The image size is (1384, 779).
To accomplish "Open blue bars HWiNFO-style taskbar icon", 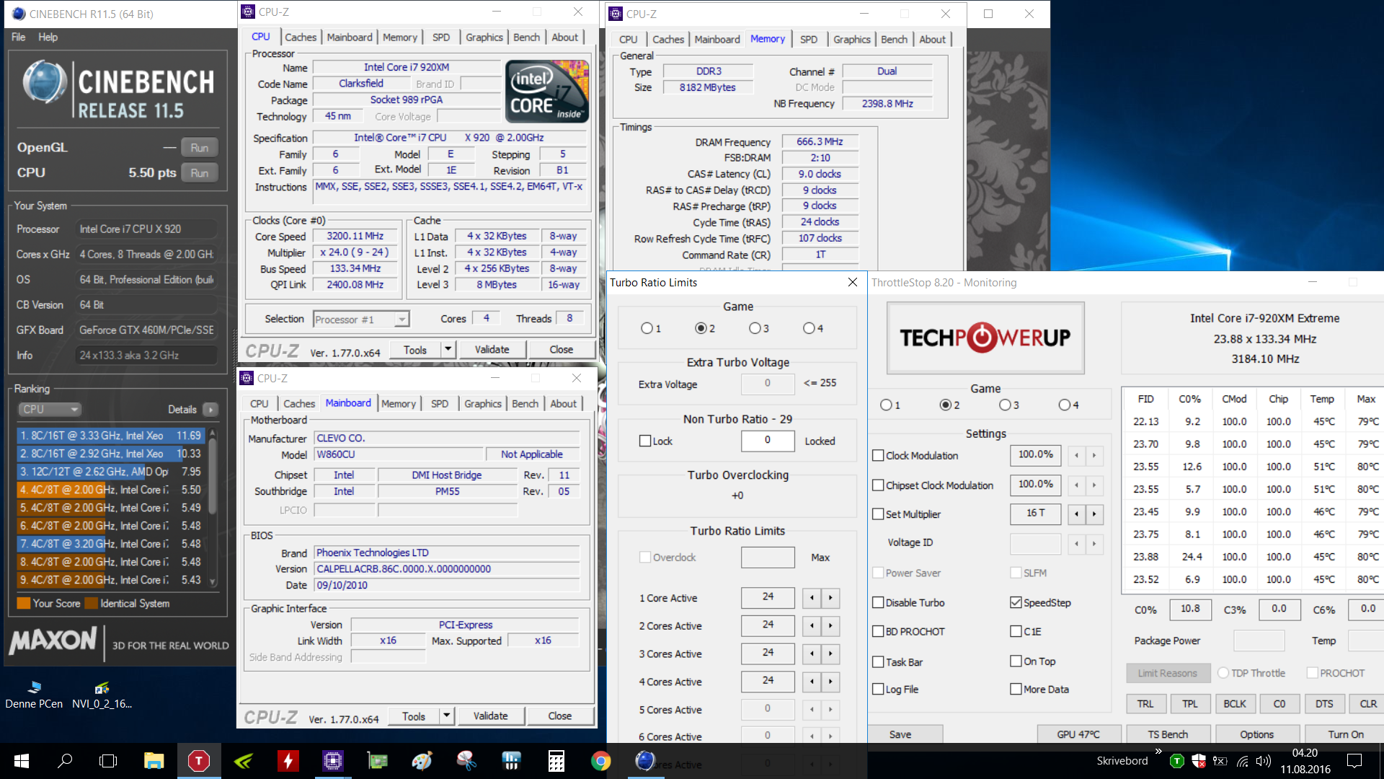I will [x=511, y=761].
